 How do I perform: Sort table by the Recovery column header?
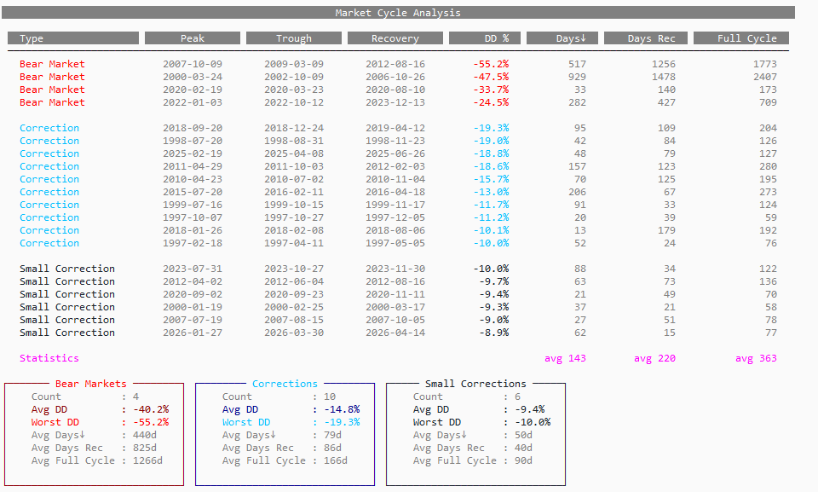tap(395, 38)
